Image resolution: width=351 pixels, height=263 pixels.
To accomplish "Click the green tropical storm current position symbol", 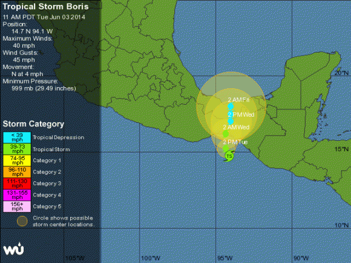I will pyautogui.click(x=229, y=156).
